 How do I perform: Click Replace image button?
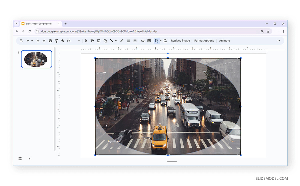point(180,41)
